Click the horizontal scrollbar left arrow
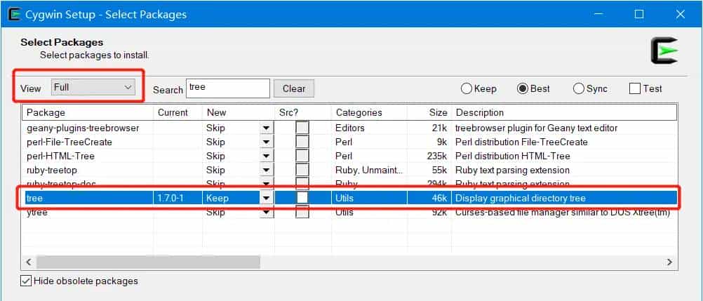This screenshot has width=703, height=301. pos(29,262)
